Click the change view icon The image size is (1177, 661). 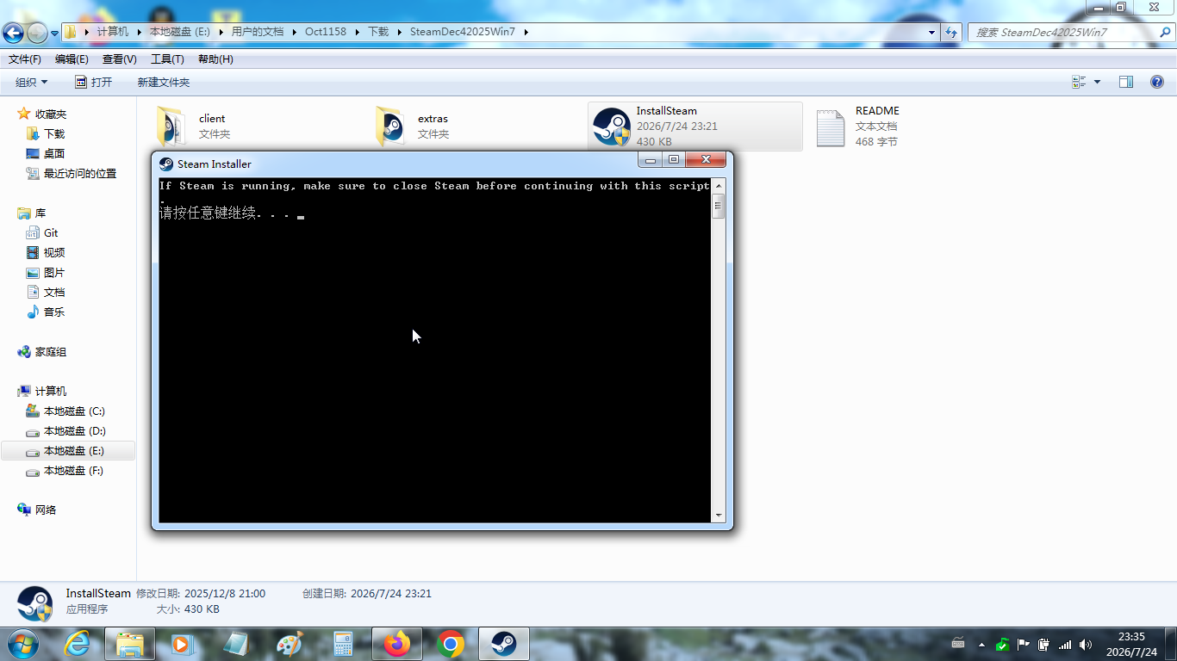(x=1079, y=82)
